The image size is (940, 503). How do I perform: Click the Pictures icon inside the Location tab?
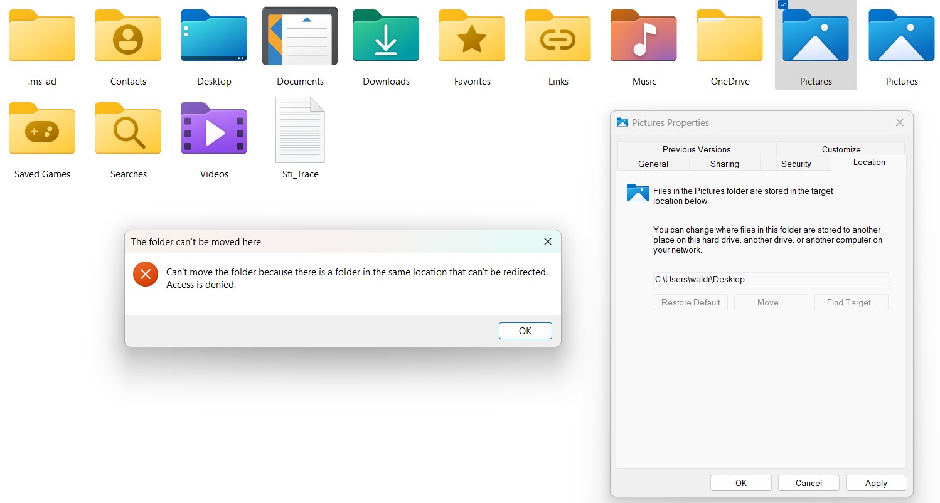point(638,193)
